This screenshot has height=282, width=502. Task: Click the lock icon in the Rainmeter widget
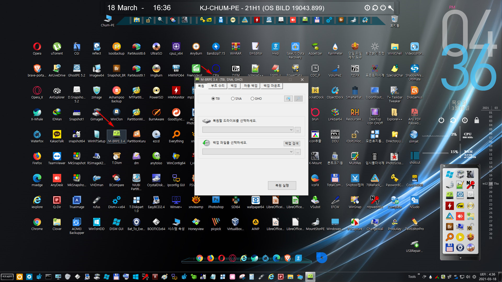pos(477,120)
